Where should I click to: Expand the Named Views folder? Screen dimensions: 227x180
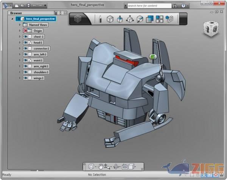pos(20,25)
